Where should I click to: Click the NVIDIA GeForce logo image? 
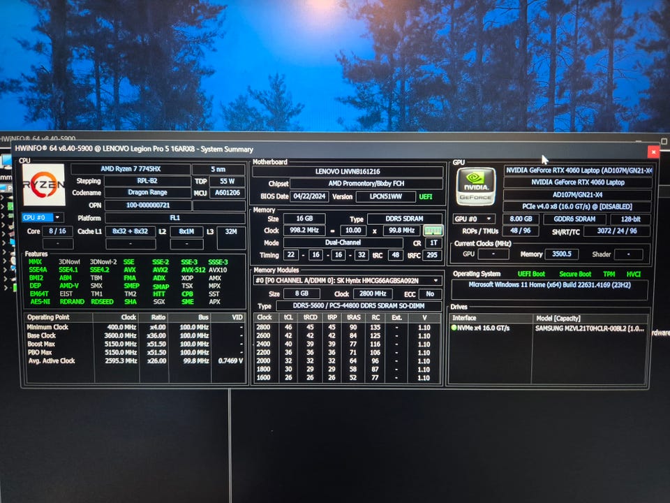pyautogui.click(x=475, y=186)
